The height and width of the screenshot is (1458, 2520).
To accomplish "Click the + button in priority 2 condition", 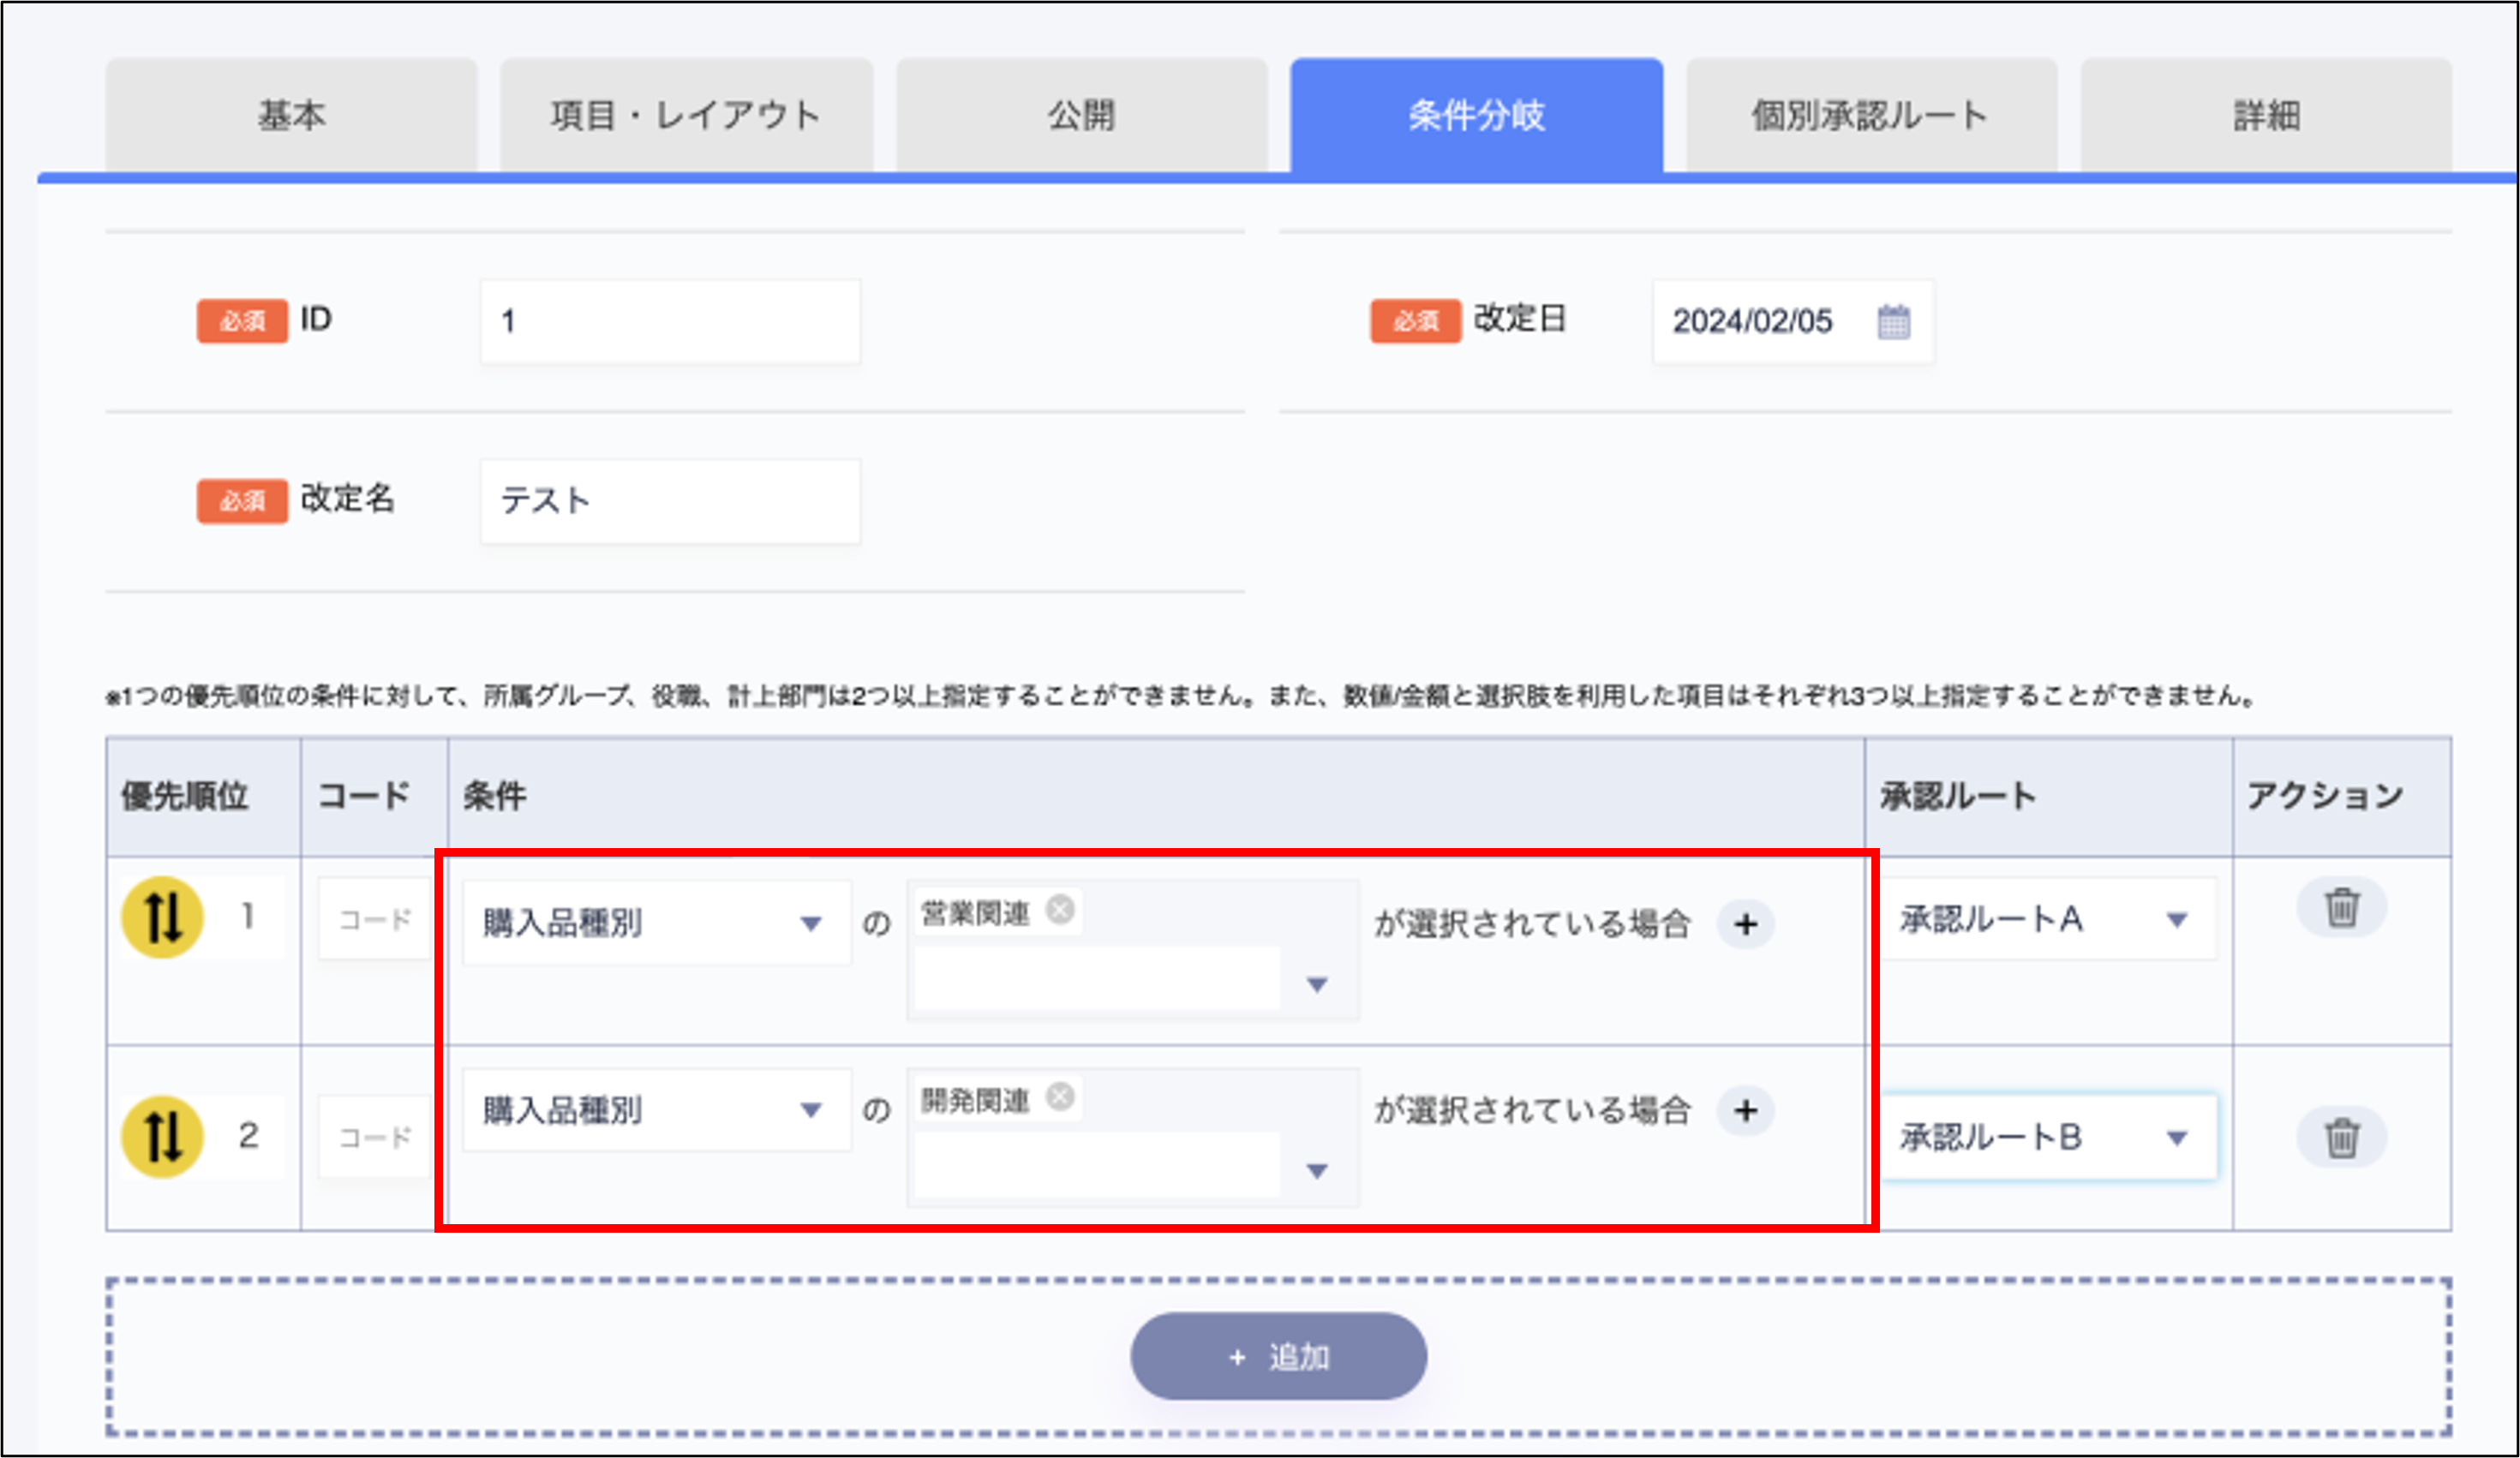I will [x=1746, y=1110].
